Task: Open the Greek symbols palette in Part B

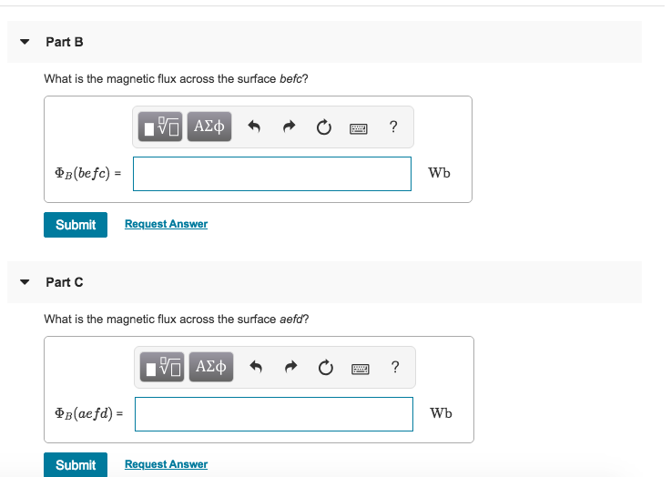Action: tap(209, 127)
